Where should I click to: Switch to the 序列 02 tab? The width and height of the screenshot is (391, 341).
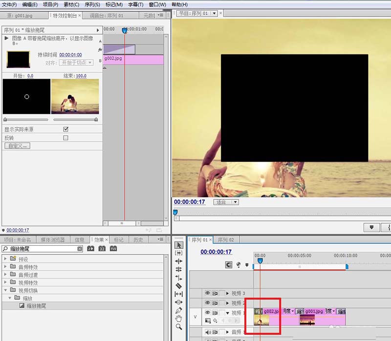coord(226,240)
